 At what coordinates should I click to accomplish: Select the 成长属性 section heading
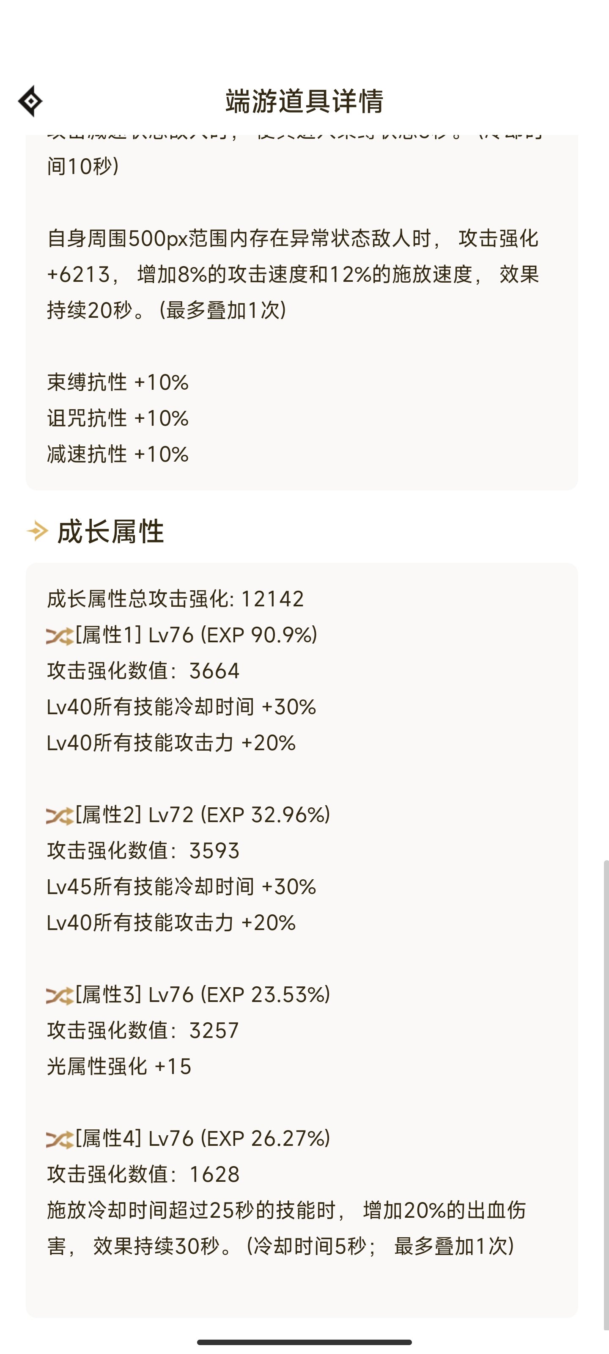(x=110, y=531)
